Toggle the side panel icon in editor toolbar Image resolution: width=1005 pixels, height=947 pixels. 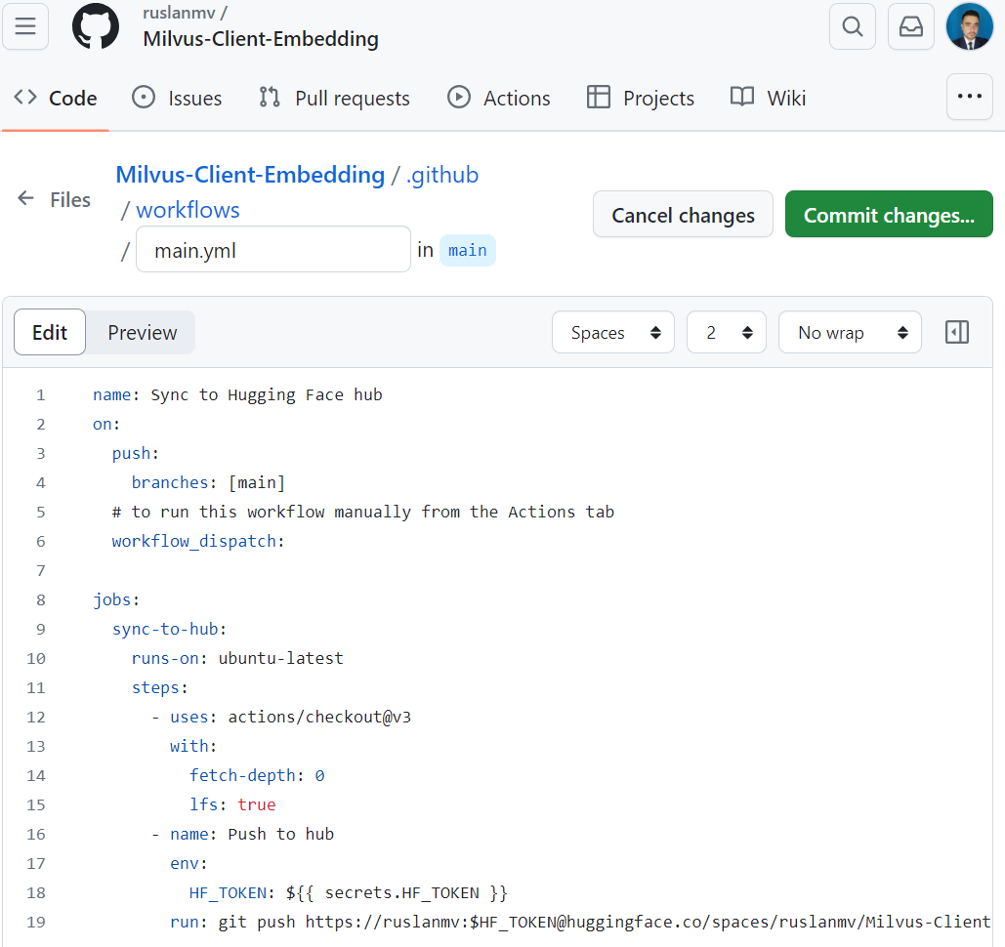point(957,333)
